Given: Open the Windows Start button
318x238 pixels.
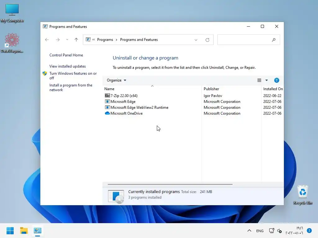Looking at the screenshot, I should click(10, 231).
